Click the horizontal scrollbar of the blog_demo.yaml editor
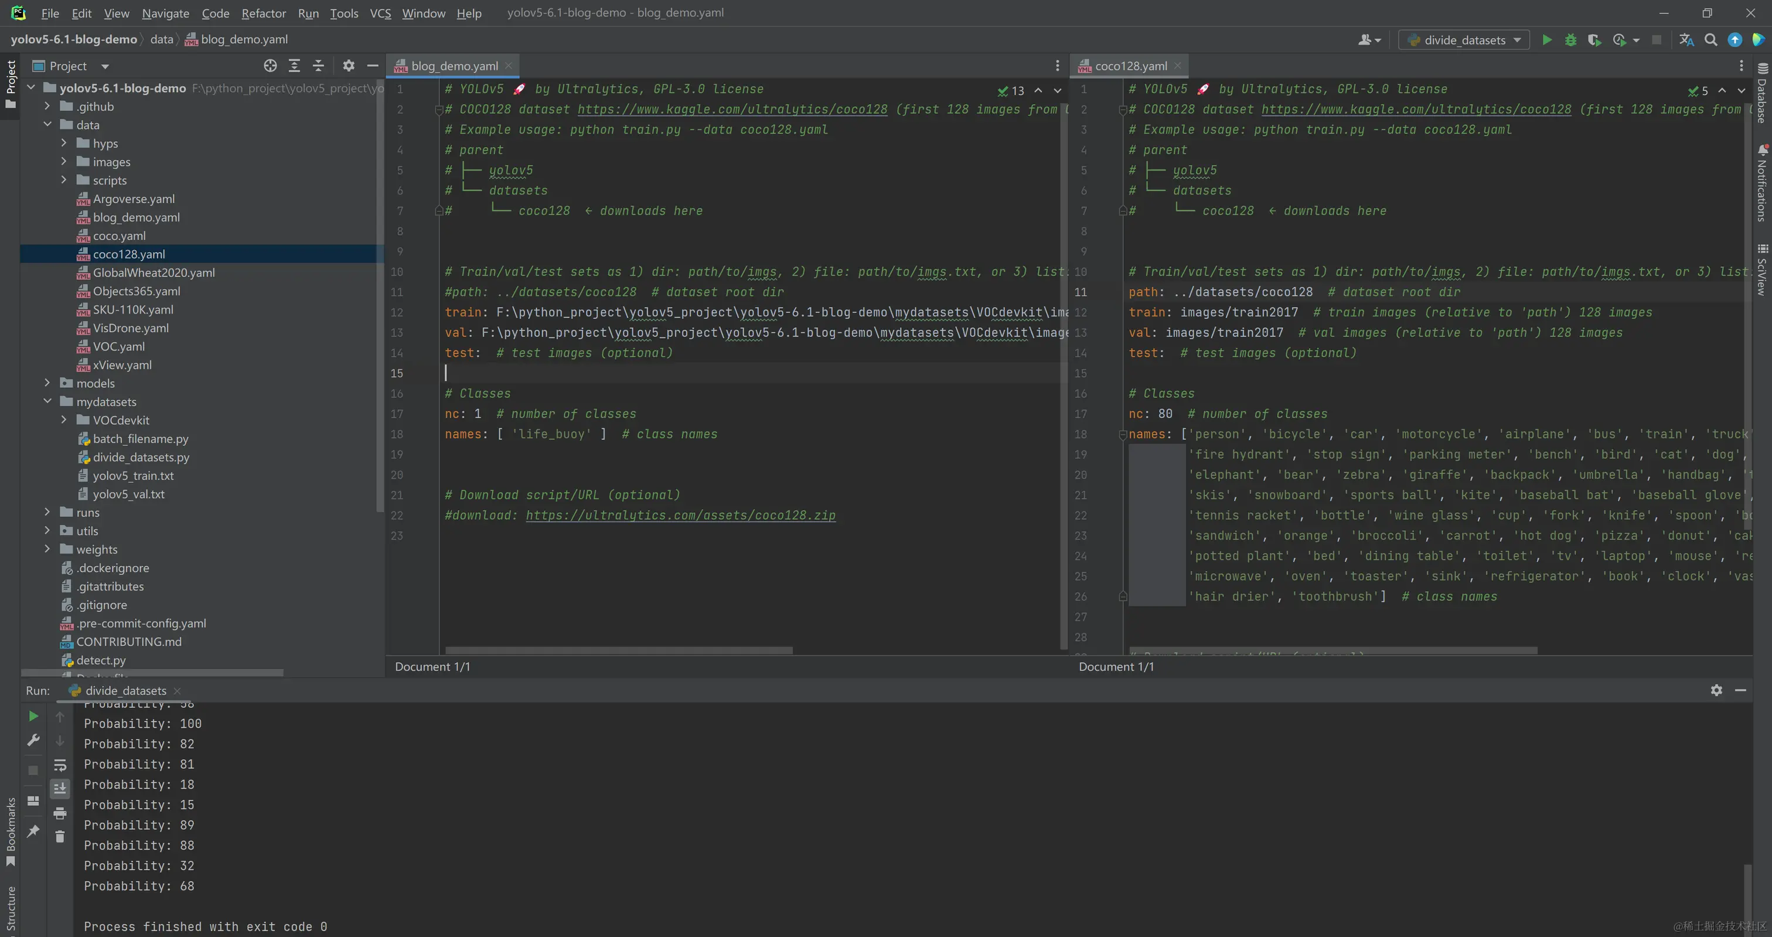The image size is (1772, 937). point(618,650)
